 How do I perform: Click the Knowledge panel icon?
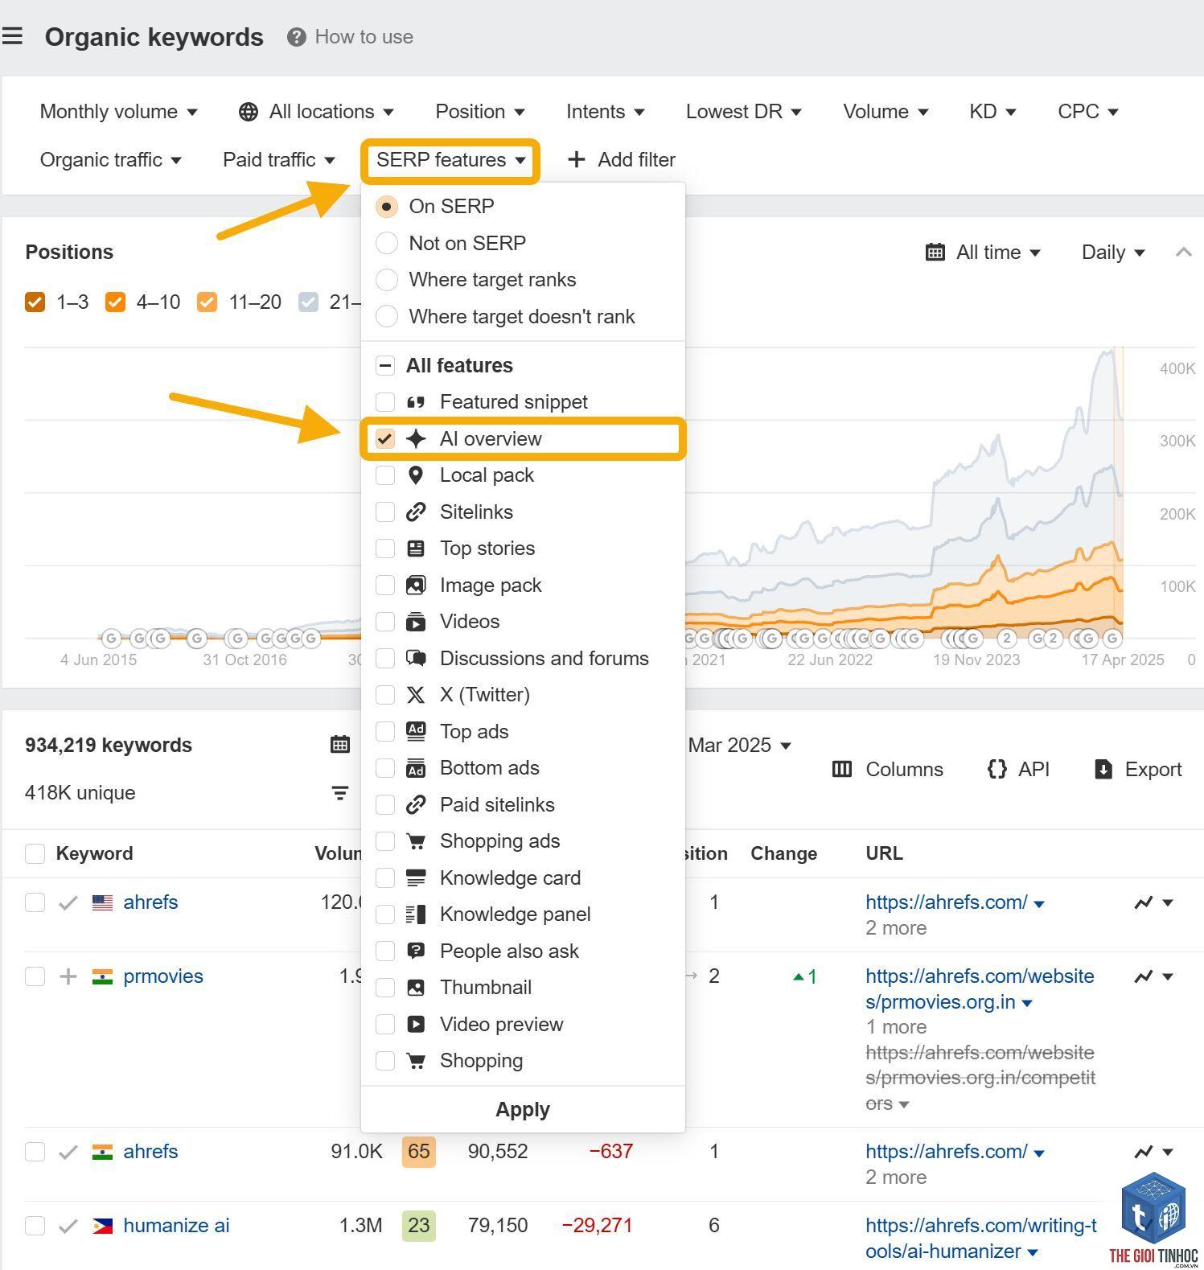point(415,914)
